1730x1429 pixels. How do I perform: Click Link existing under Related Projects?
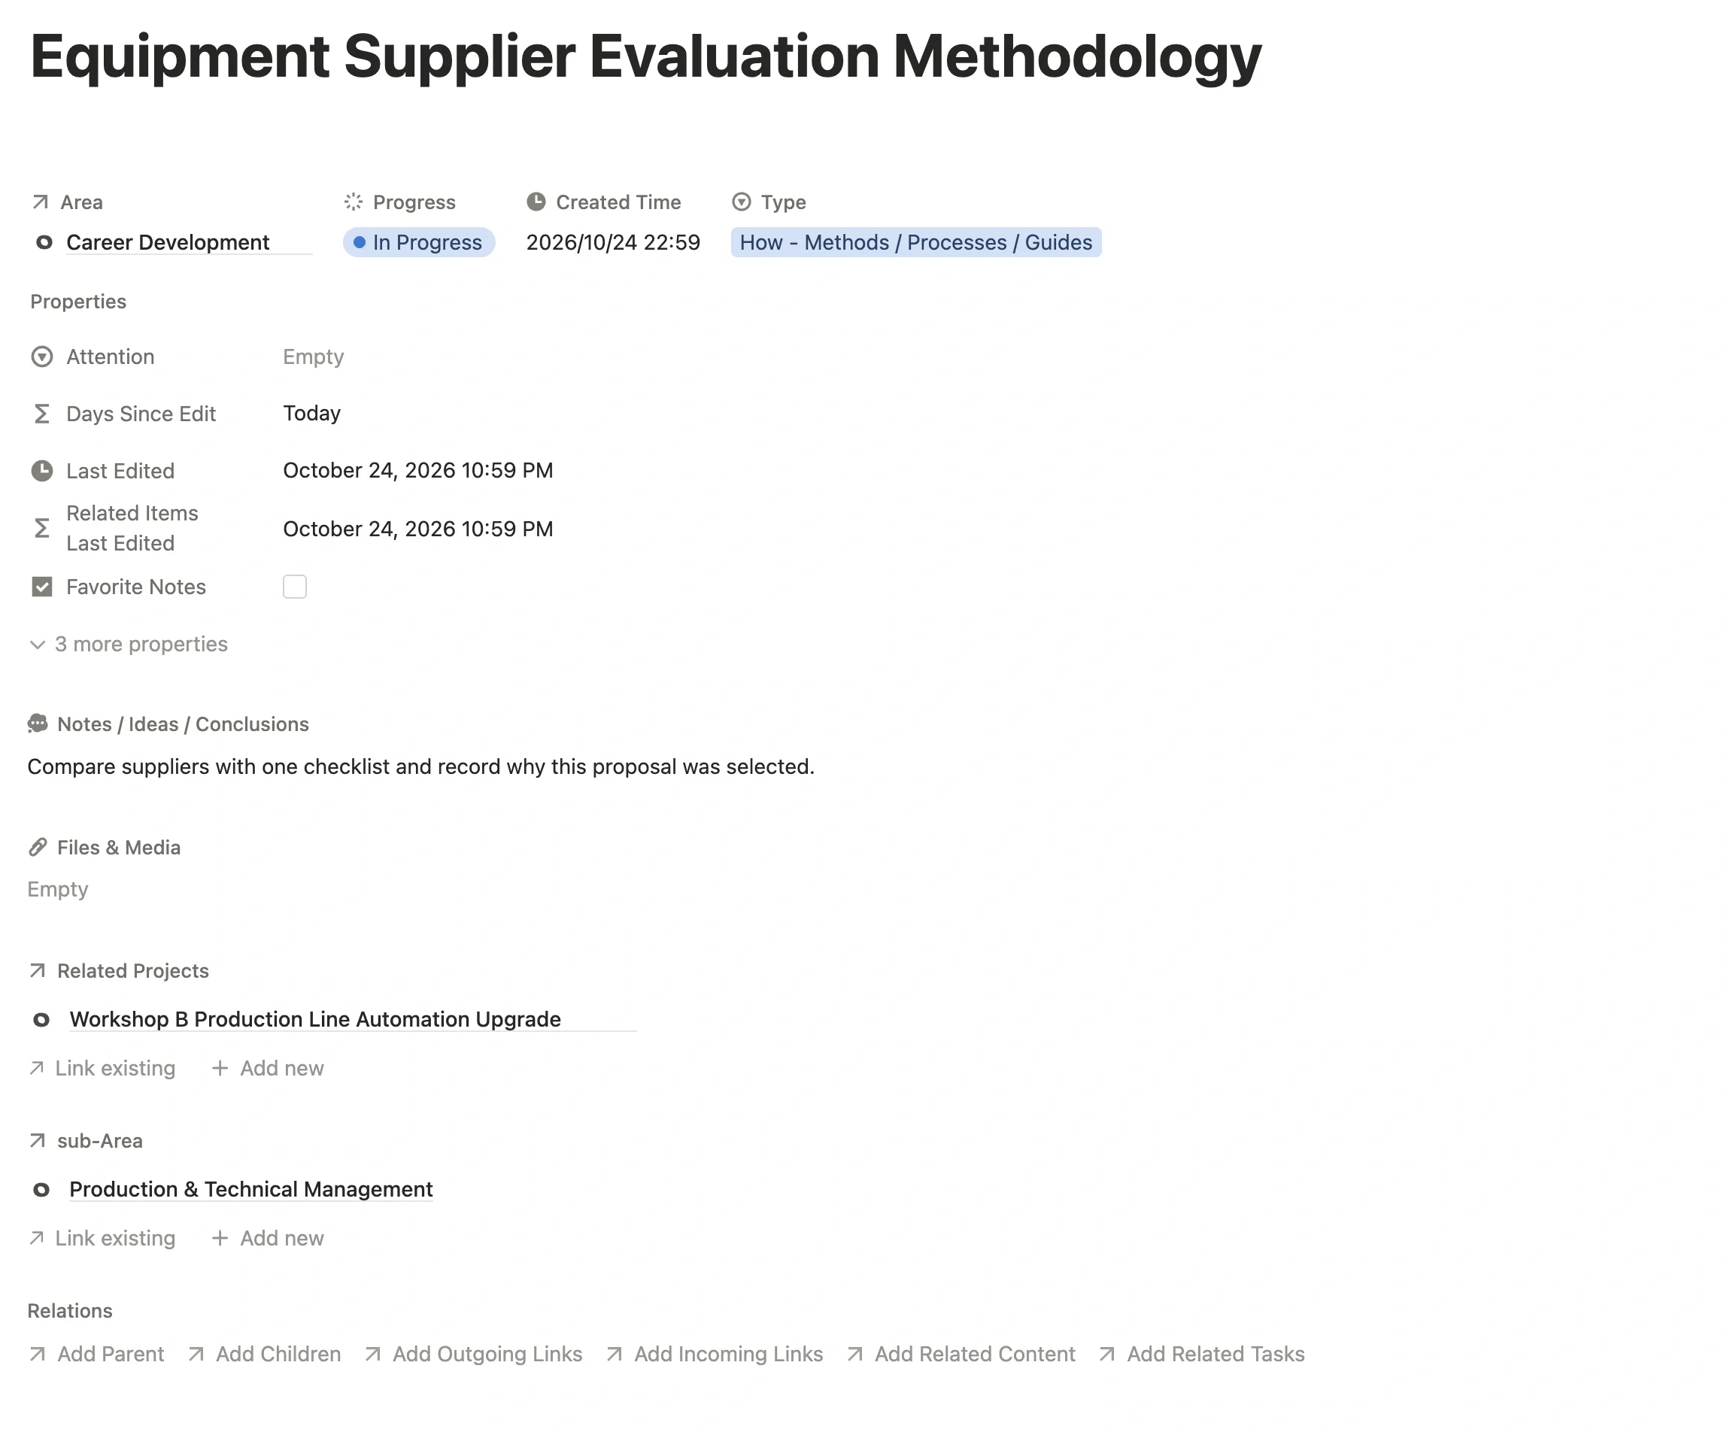(x=102, y=1068)
